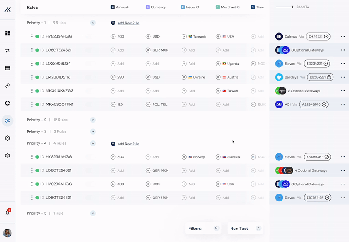Click the operator icon beside amount 290
Screen dimensions: 350x243
tap(113, 77)
